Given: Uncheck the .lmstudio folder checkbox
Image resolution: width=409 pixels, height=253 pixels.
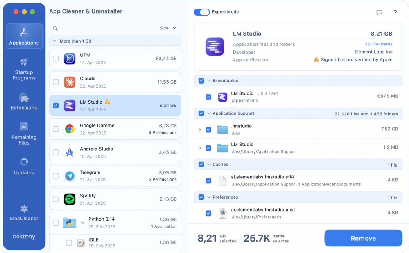Looking at the screenshot, I should click(208, 129).
